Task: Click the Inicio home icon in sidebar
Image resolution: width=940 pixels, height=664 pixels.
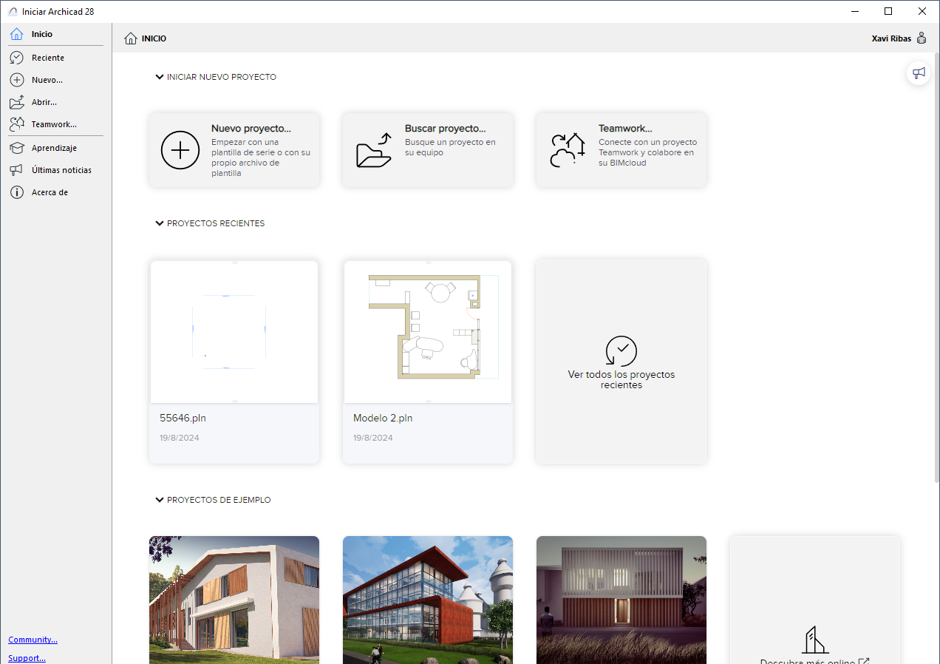Action: (x=16, y=34)
